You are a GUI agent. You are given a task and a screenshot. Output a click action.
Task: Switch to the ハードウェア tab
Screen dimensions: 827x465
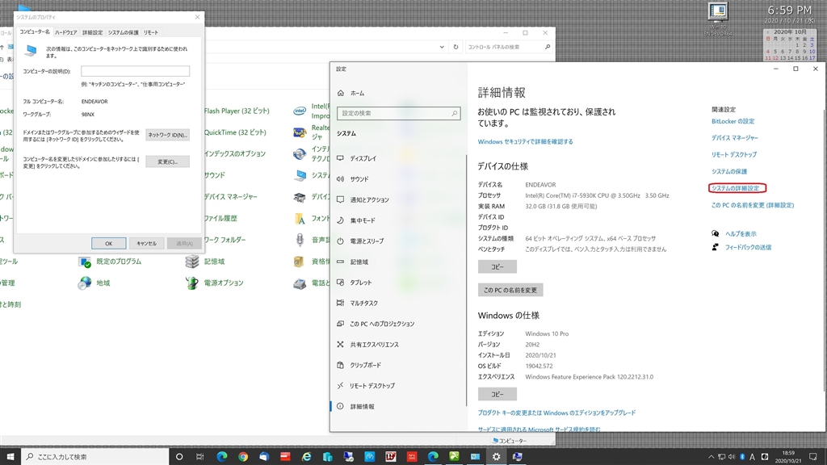tap(66, 32)
